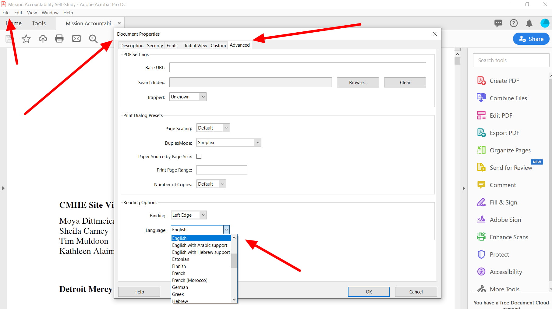Click the Clear button
552x309 pixels.
click(x=405, y=82)
